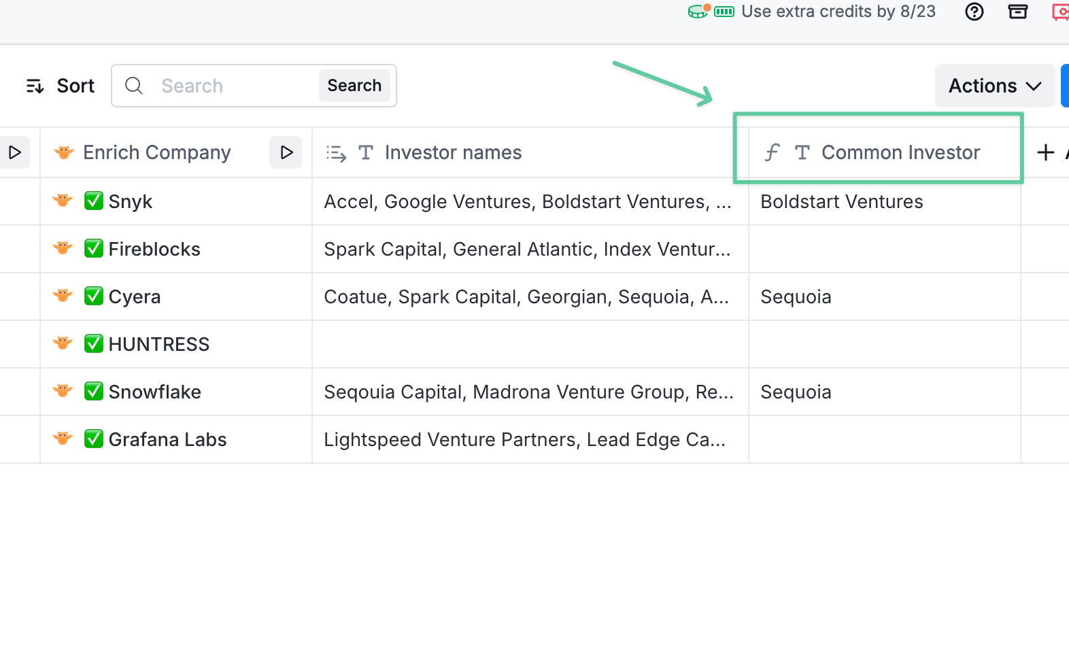
Task: Open the Lightspeed Venture Partners investor cell
Action: point(530,439)
